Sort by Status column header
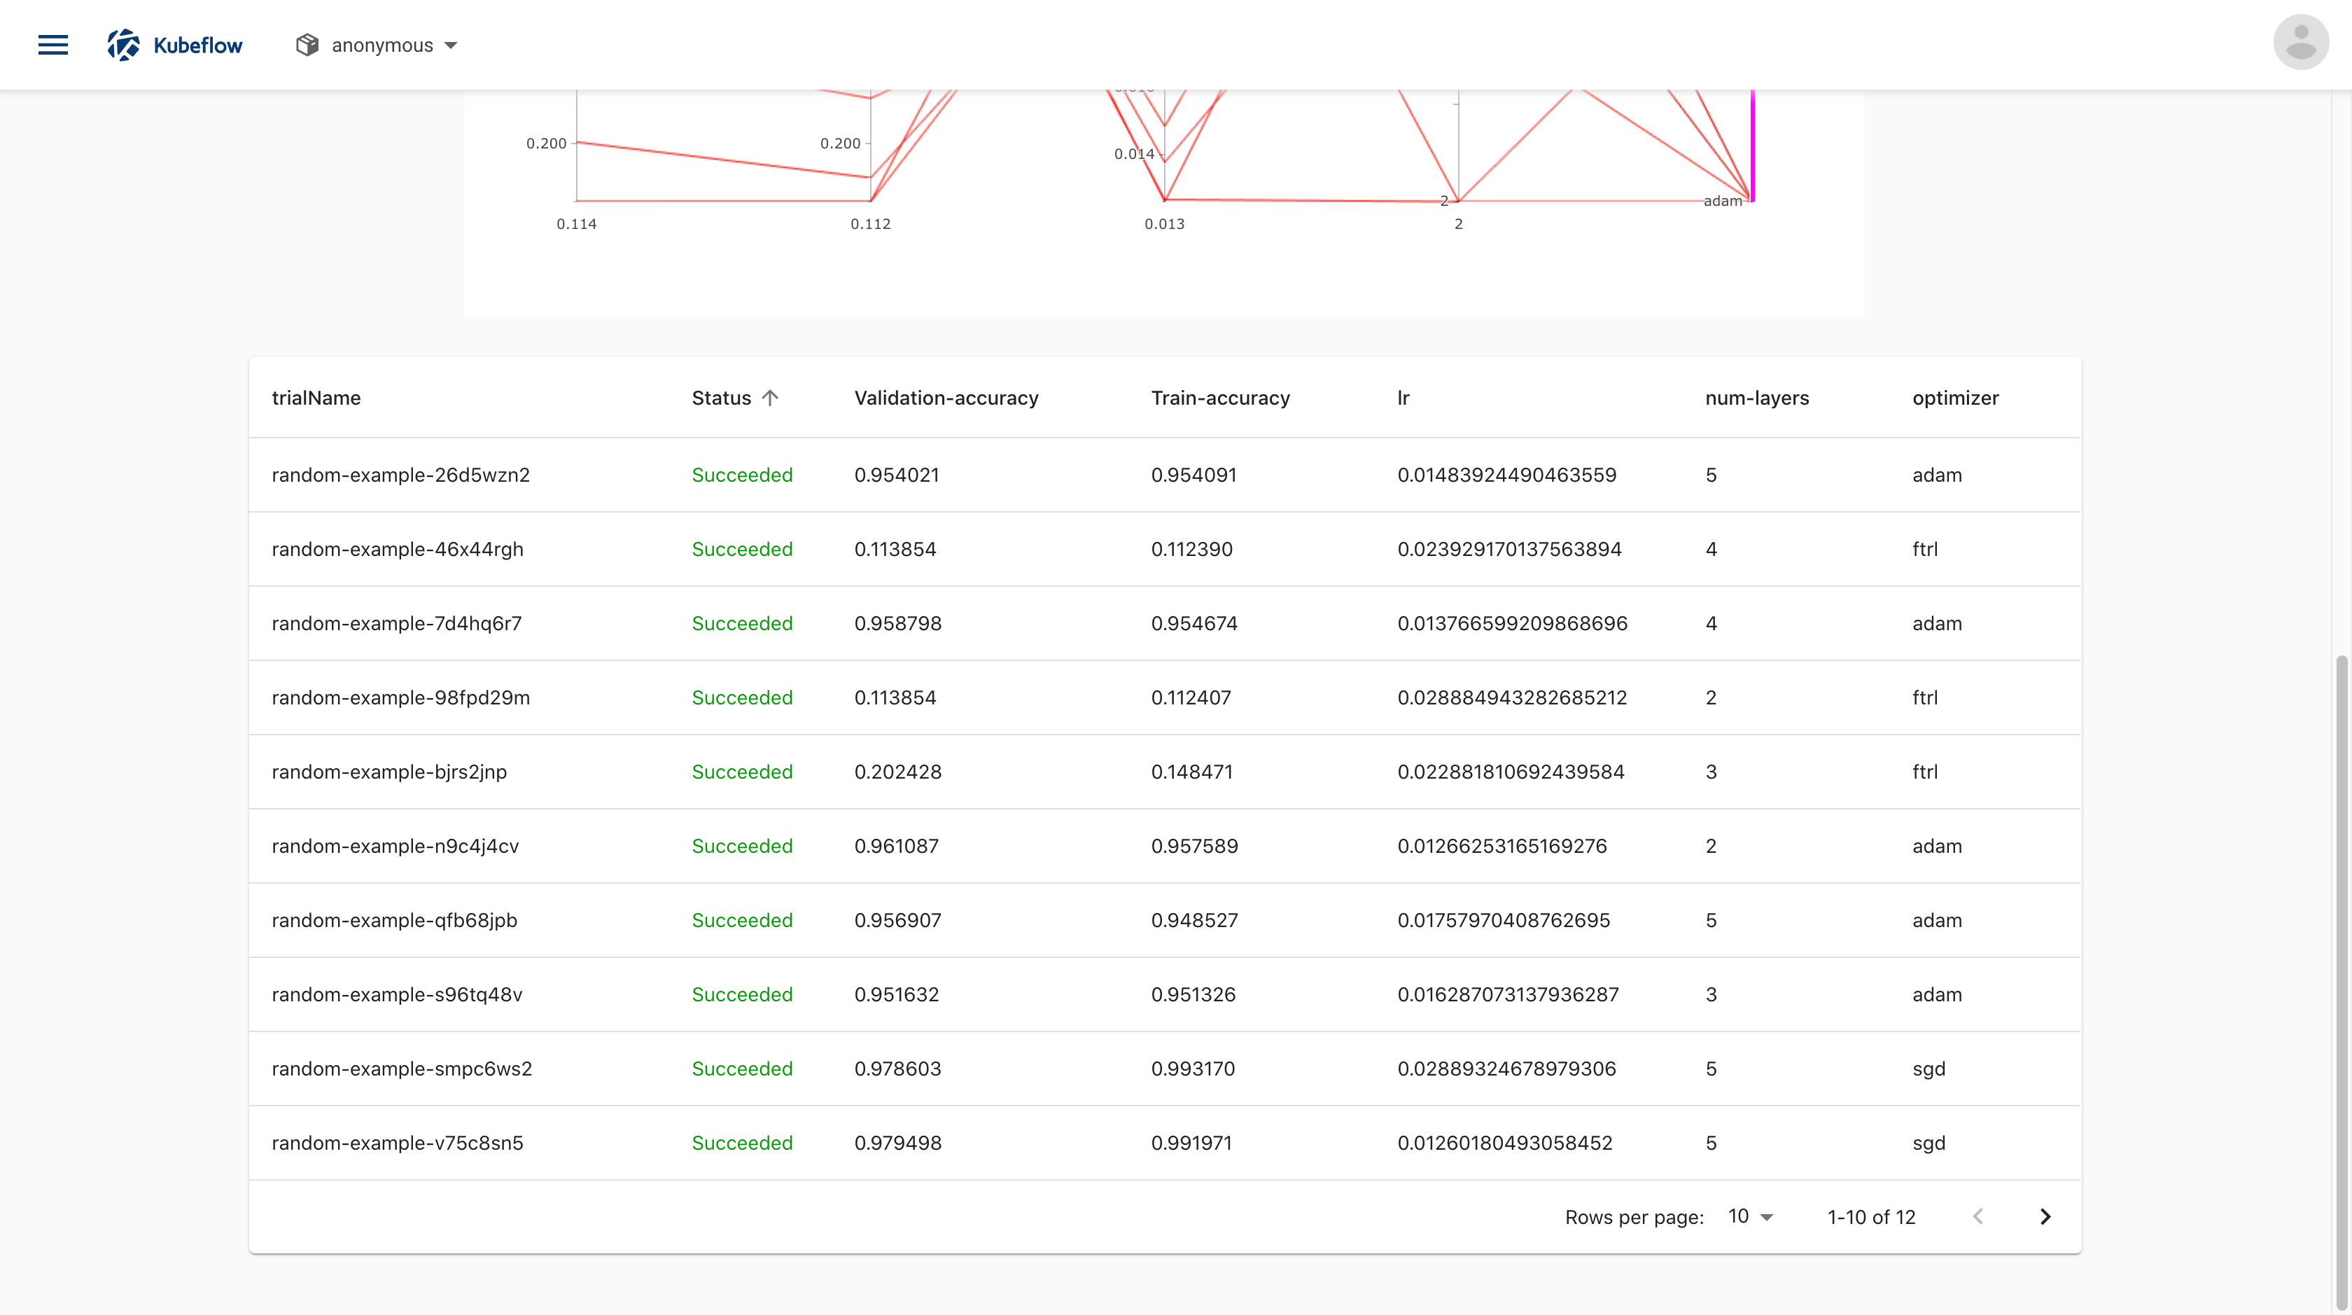Screen dimensions: 2352x1315 point(721,398)
